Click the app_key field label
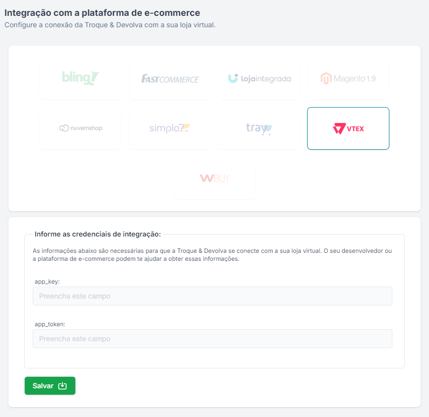This screenshot has width=429, height=417. 47,282
